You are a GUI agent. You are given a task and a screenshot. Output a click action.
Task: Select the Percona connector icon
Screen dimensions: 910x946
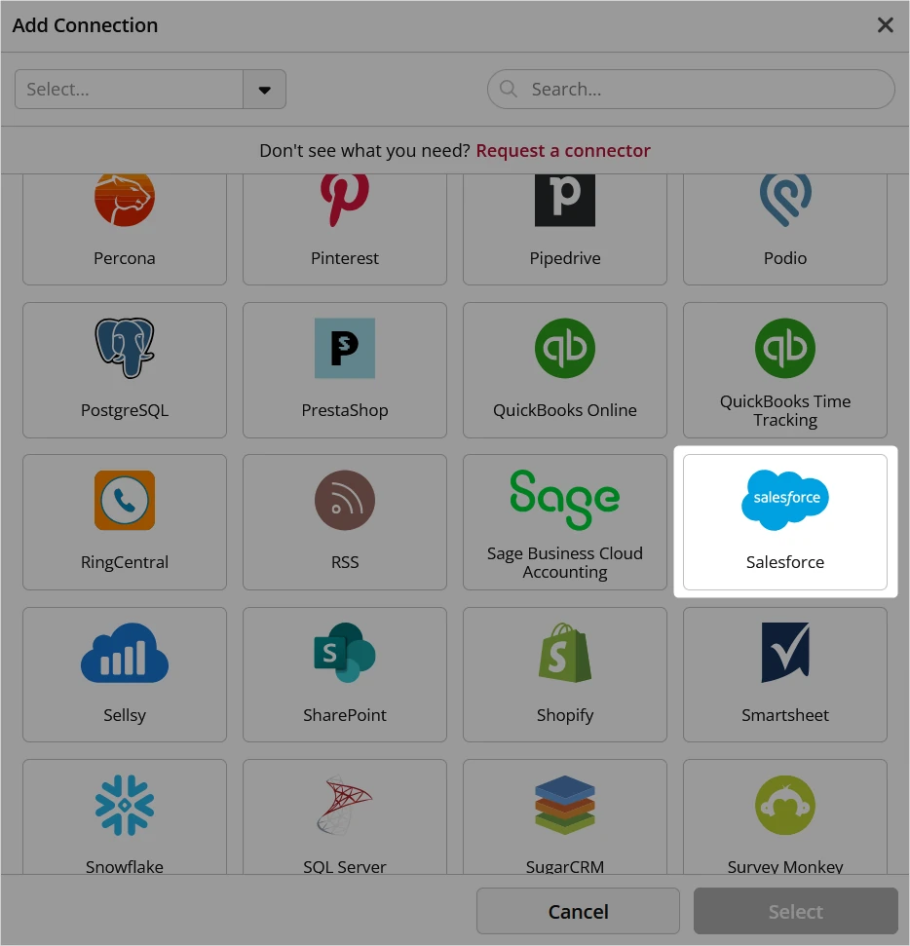125,201
